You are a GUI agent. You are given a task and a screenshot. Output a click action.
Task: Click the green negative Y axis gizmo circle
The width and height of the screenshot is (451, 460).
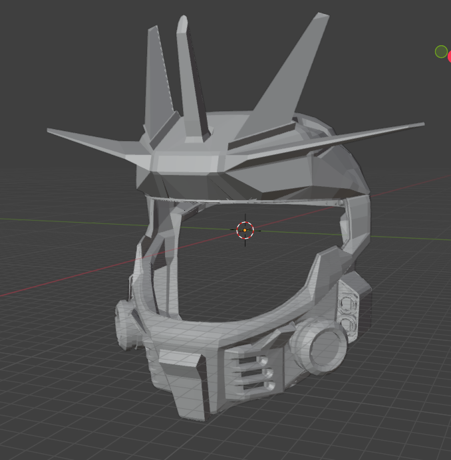click(441, 52)
